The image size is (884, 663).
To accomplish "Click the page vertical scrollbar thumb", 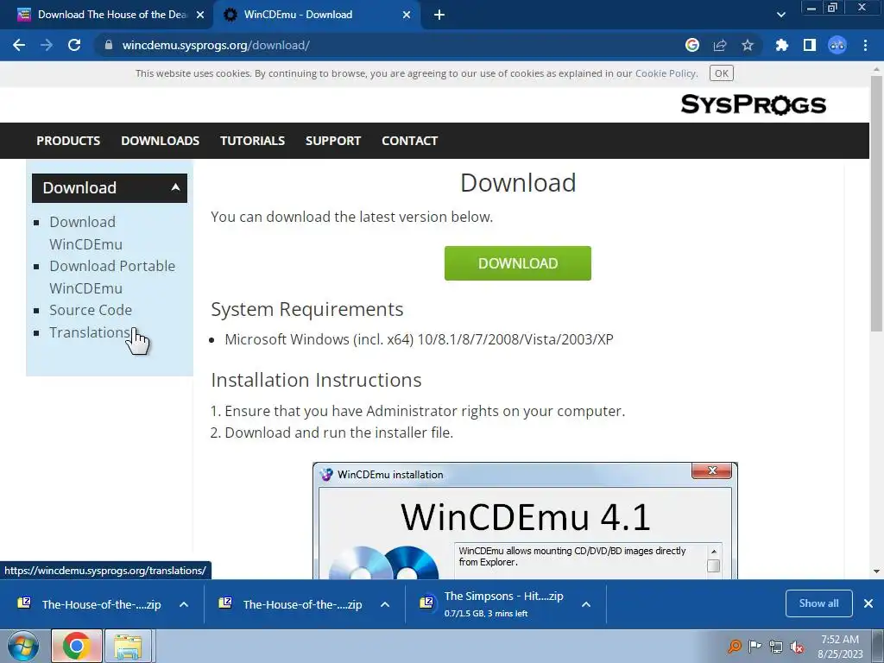I will pyautogui.click(x=876, y=203).
